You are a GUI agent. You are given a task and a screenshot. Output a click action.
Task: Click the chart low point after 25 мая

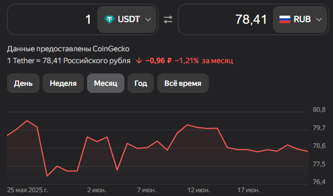click(x=47, y=176)
